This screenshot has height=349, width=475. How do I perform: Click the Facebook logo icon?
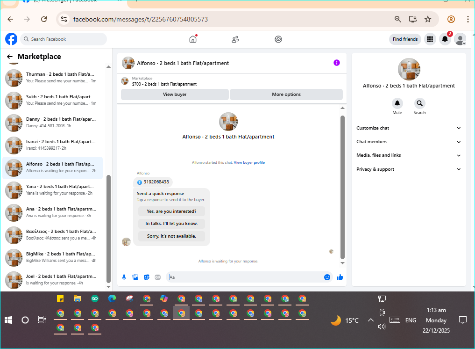(x=11, y=39)
